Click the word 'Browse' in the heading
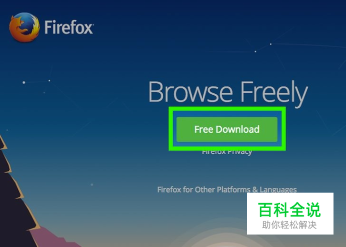 191,92
